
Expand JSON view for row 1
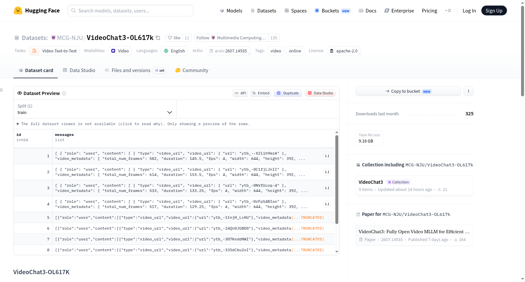pos(327,156)
